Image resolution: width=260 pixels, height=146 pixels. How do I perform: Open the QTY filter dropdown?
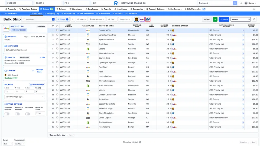point(112,19)
